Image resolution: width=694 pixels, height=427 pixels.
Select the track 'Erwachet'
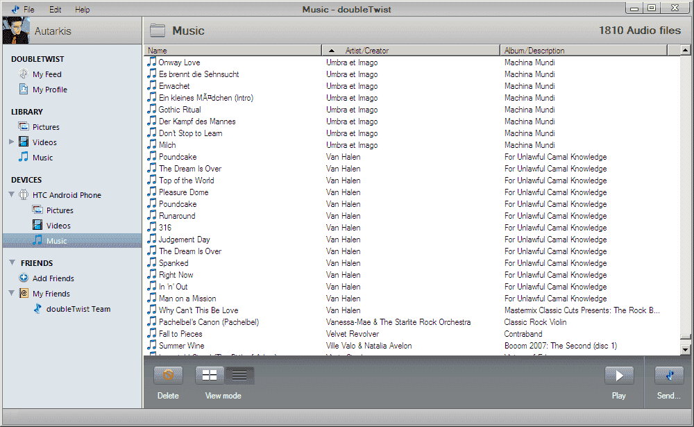(x=174, y=86)
